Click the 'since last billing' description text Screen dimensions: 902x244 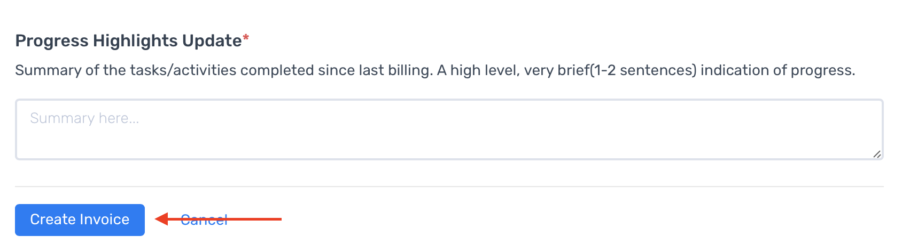point(375,70)
